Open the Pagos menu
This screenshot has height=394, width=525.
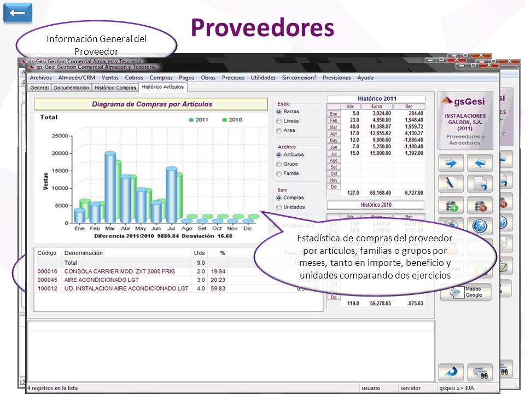[186, 78]
